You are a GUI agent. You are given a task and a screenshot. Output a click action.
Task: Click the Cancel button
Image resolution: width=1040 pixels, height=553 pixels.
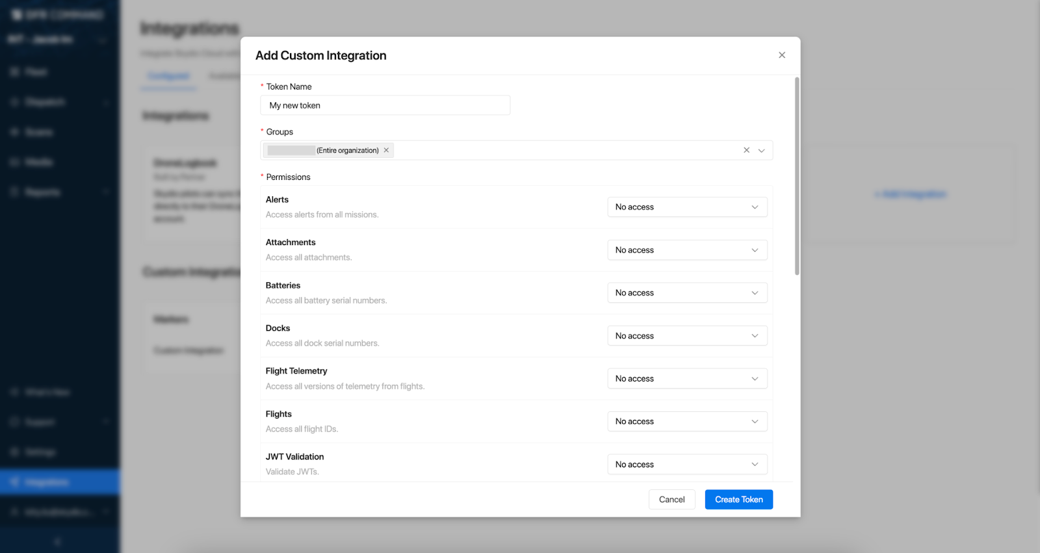click(x=671, y=500)
